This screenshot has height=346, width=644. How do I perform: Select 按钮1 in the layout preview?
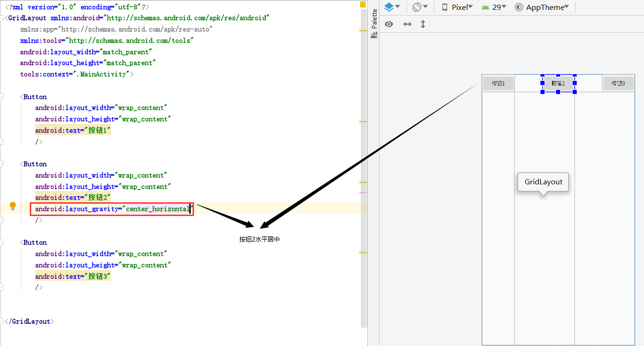(x=498, y=83)
